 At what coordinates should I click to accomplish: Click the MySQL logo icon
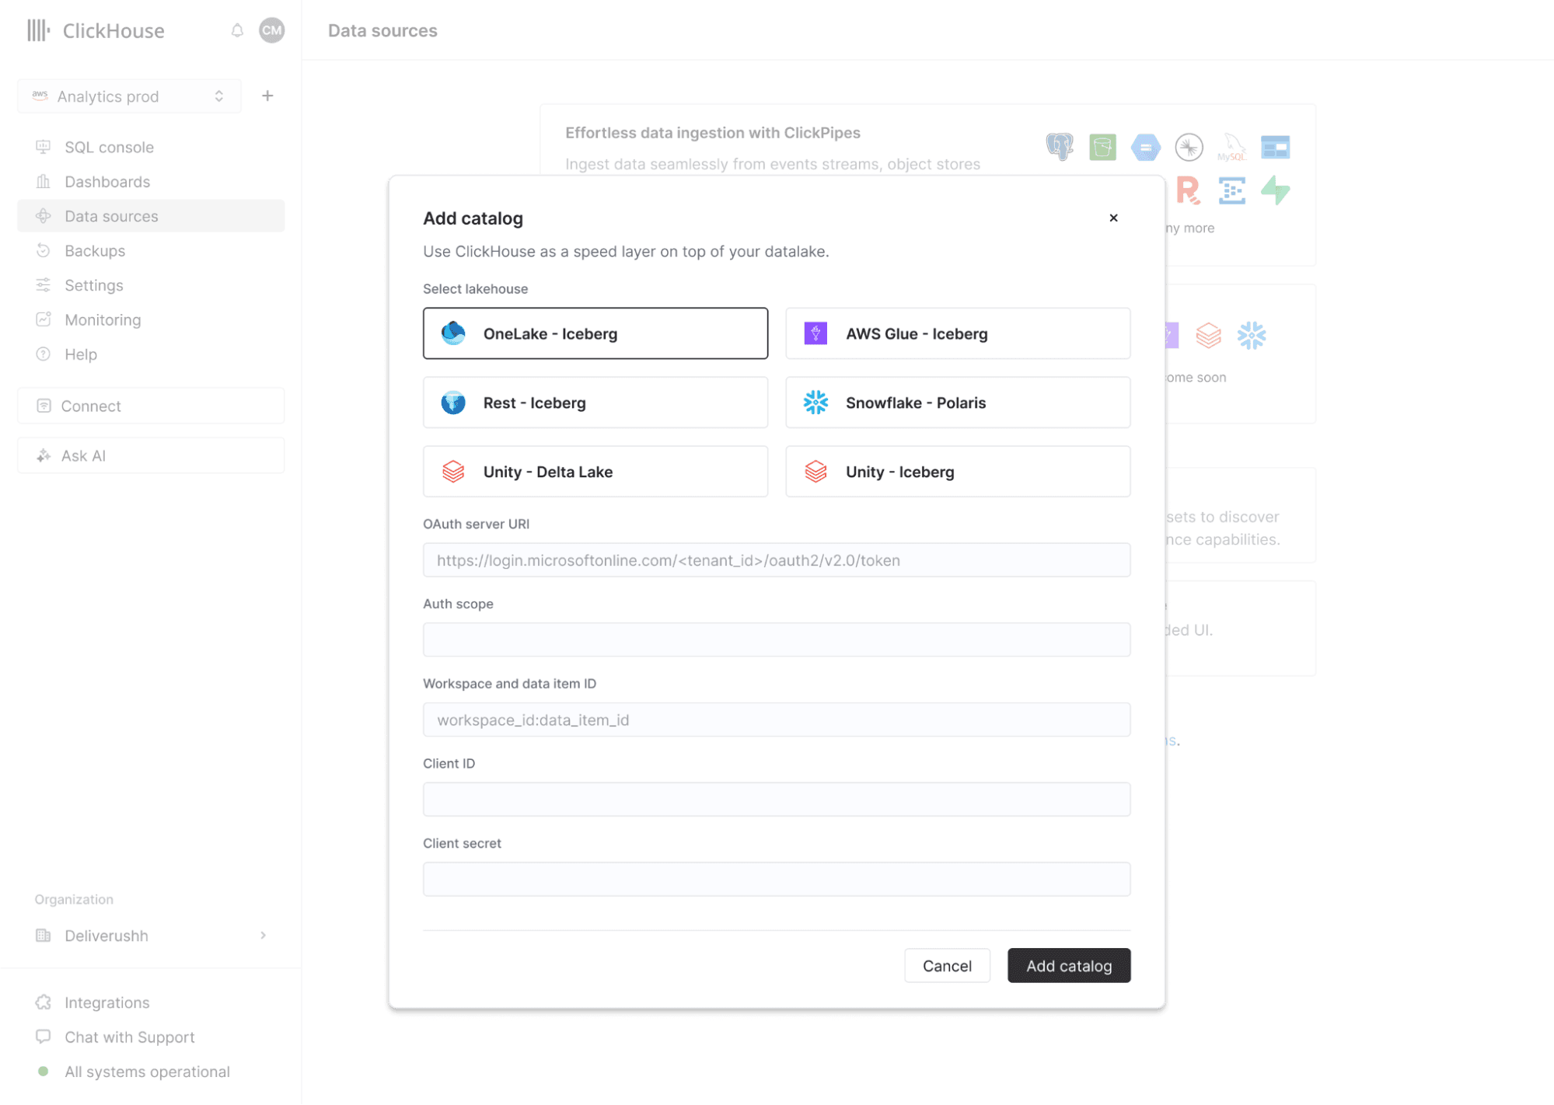pyautogui.click(x=1232, y=146)
